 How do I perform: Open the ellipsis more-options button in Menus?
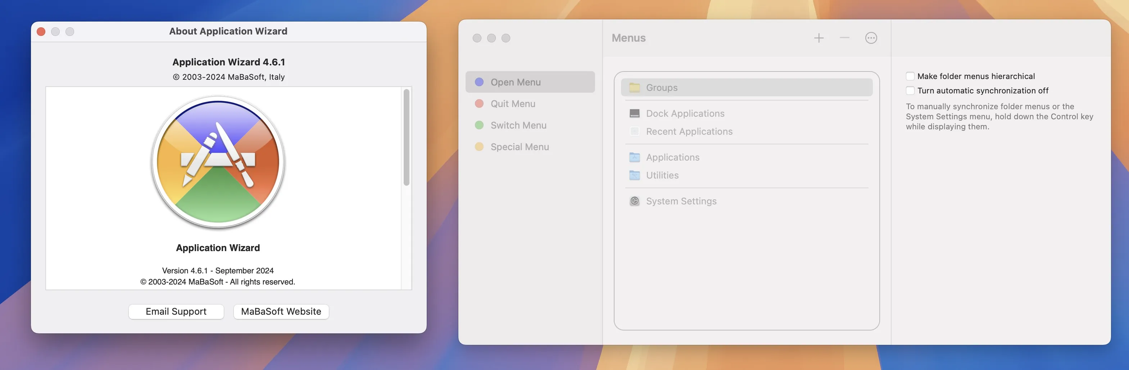coord(871,38)
